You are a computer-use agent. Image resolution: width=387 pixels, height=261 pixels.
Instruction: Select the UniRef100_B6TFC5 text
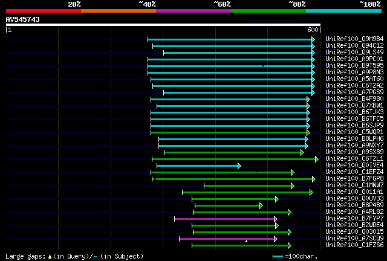pos(354,118)
